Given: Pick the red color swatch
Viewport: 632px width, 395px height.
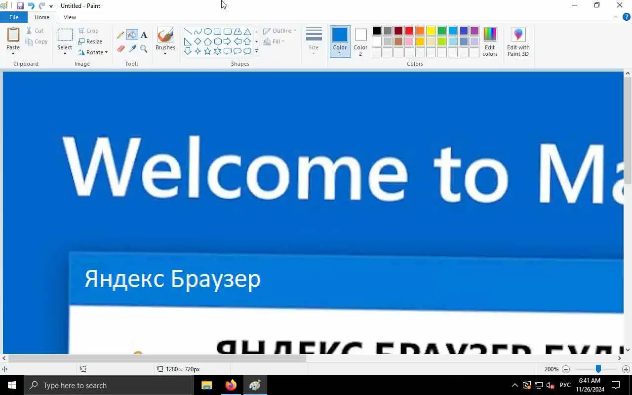Looking at the screenshot, I should click(409, 31).
